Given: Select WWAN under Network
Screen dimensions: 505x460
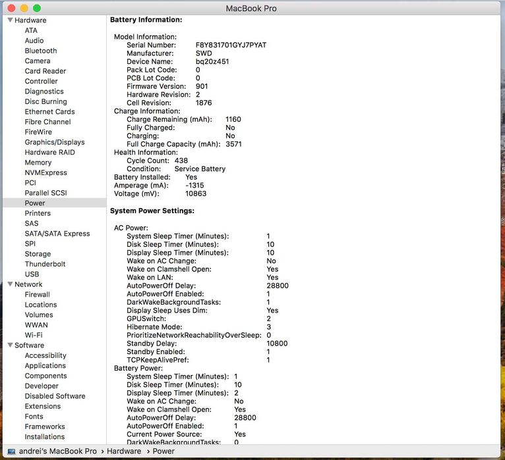Looking at the screenshot, I should (36, 325).
